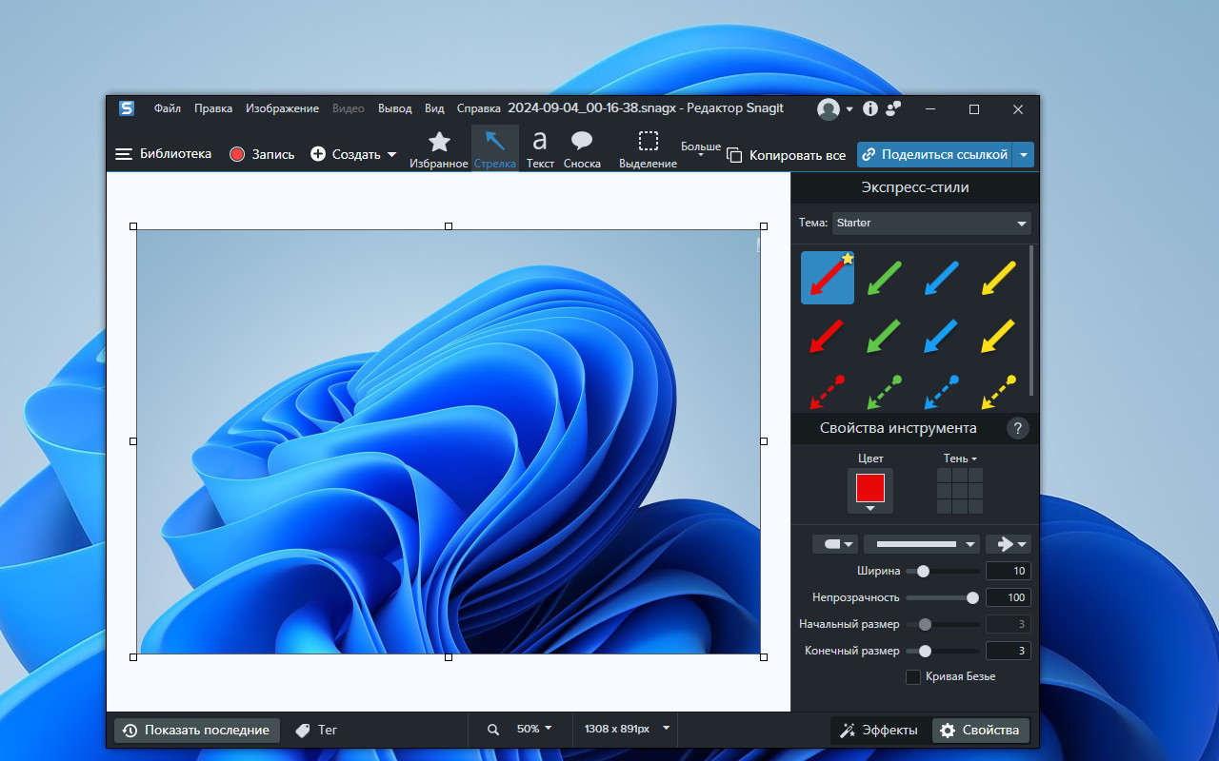
Task: Toggle the Свойства panel button
Action: click(x=980, y=730)
